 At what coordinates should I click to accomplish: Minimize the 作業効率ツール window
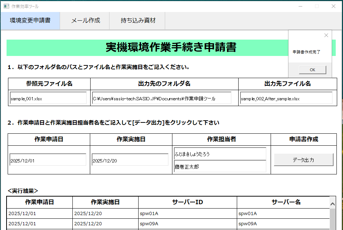coord(300,6)
